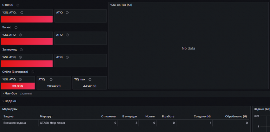Click the 44:42:53 TiQ max value

pos(90,86)
